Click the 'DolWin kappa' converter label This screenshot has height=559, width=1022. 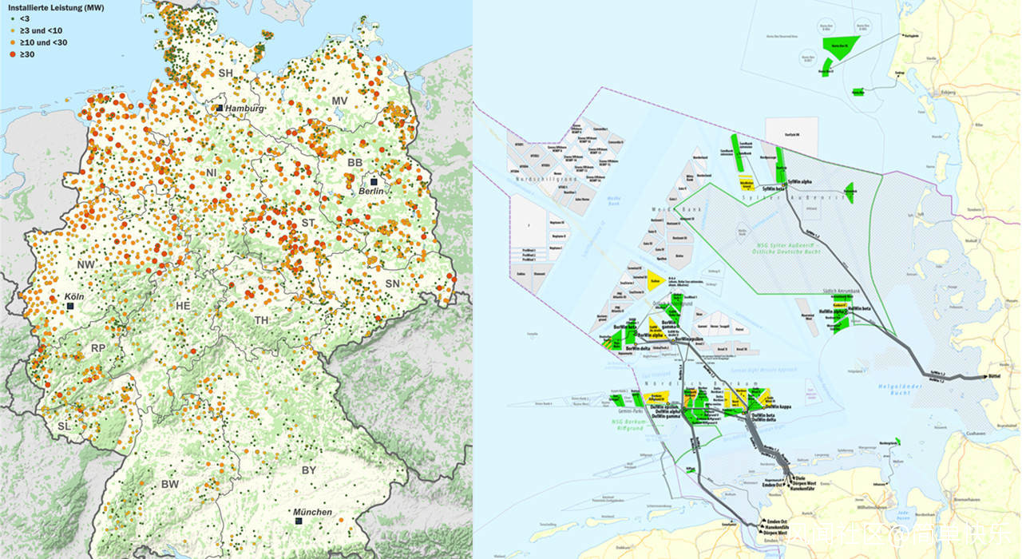pos(778,406)
